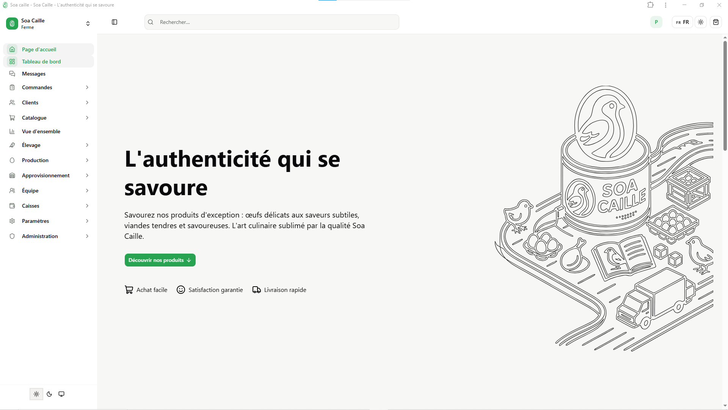
Task: Click the search magnifier icon
Action: 151,22
